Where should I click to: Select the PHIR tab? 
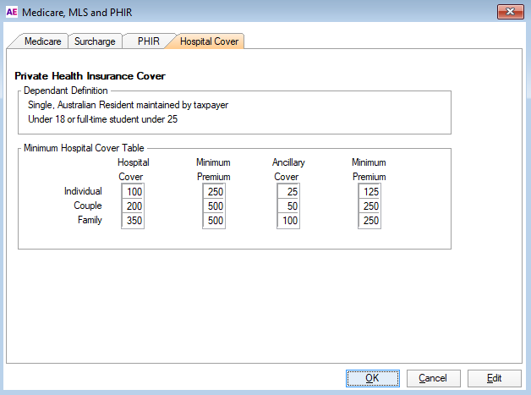coord(148,41)
